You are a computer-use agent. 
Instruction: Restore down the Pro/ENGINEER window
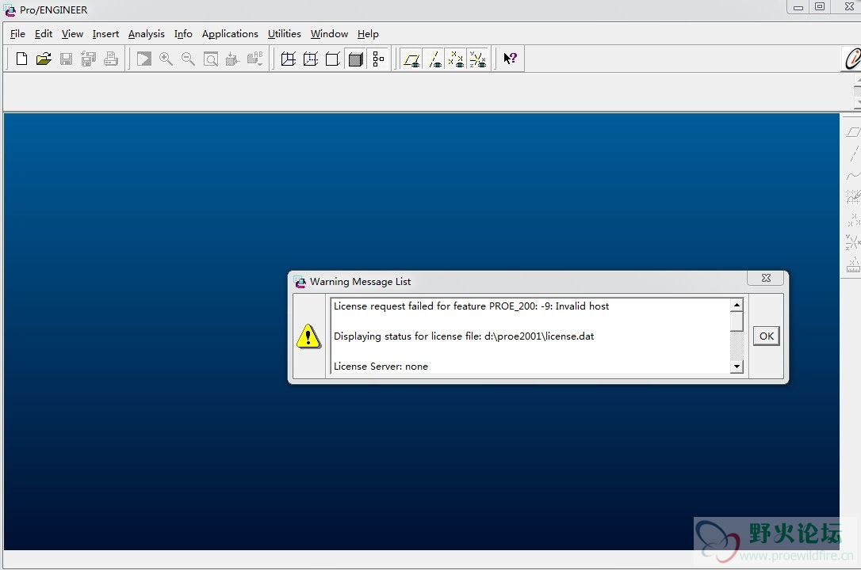click(820, 6)
